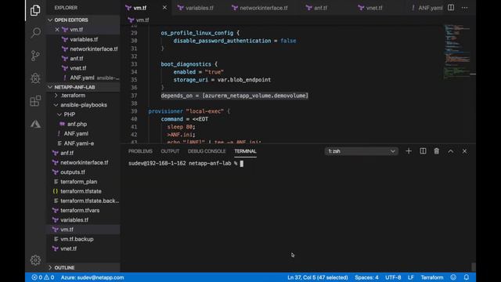The height and width of the screenshot is (282, 501).
Task: Close vm.tf in the Open Editors list
Action: point(57,30)
